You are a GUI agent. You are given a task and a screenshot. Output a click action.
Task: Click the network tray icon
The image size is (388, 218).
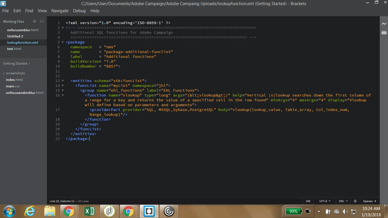354,211
